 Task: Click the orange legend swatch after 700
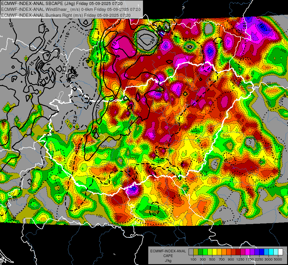pyautogui.click(x=224, y=252)
